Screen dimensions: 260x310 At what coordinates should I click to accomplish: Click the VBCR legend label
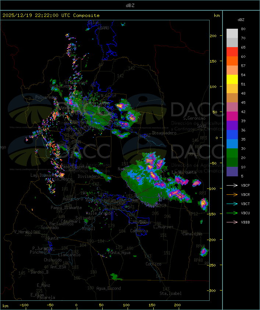point(245,194)
